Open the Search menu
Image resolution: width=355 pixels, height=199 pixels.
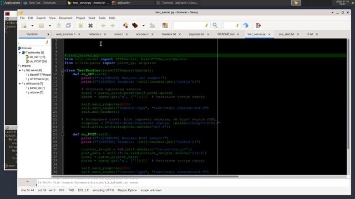click(41, 18)
